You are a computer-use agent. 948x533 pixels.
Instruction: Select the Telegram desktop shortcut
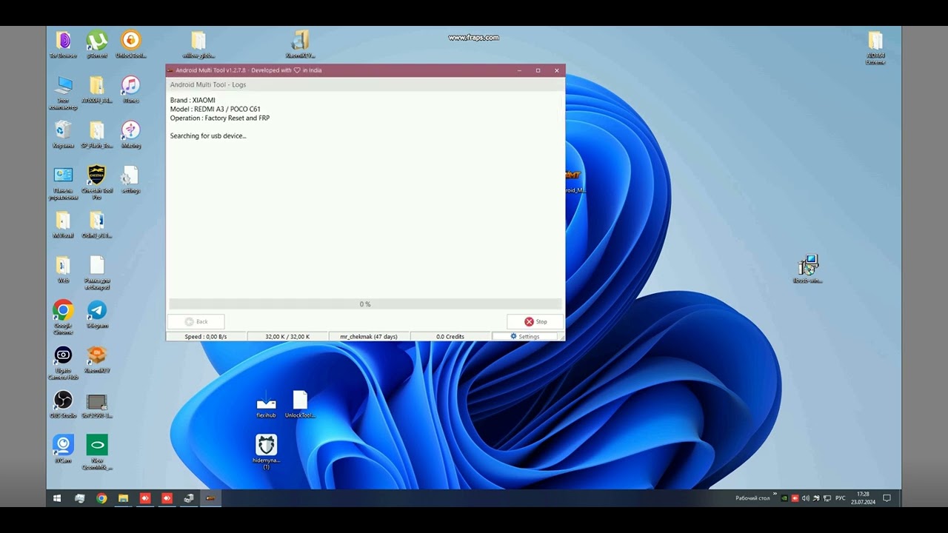click(97, 315)
